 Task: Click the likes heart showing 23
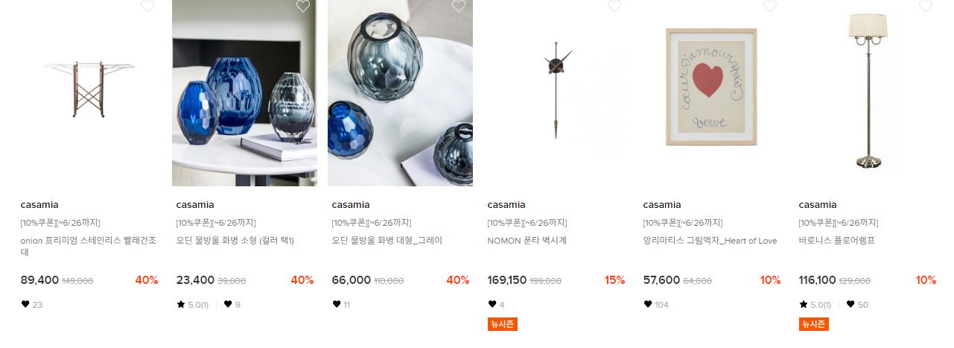(x=25, y=304)
